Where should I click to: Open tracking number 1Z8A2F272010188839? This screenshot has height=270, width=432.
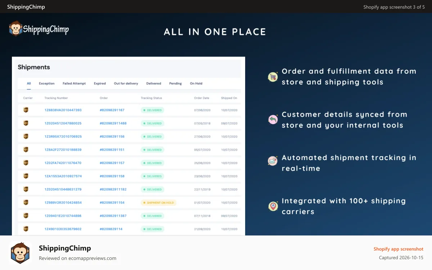(63, 150)
